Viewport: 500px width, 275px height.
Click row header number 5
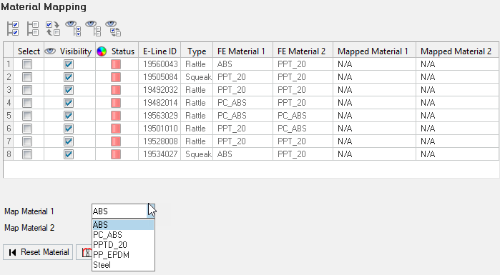pos(9,116)
